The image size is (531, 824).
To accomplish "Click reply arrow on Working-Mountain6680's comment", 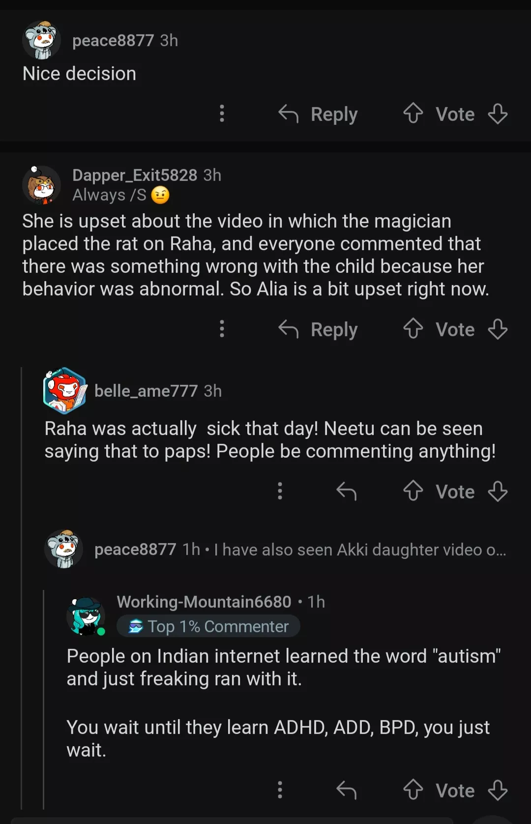I will tap(347, 790).
